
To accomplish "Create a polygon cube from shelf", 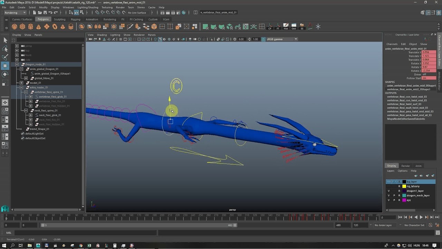I will tap(22, 27).
